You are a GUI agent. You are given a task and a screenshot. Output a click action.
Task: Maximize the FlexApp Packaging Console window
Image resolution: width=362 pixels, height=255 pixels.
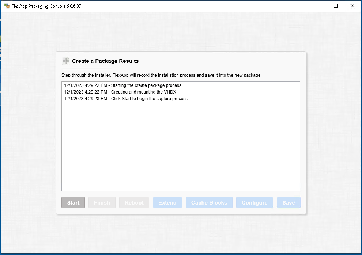point(336,6)
